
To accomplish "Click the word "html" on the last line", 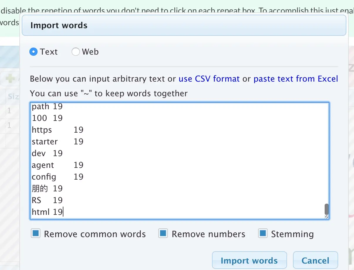I will click(41, 212).
